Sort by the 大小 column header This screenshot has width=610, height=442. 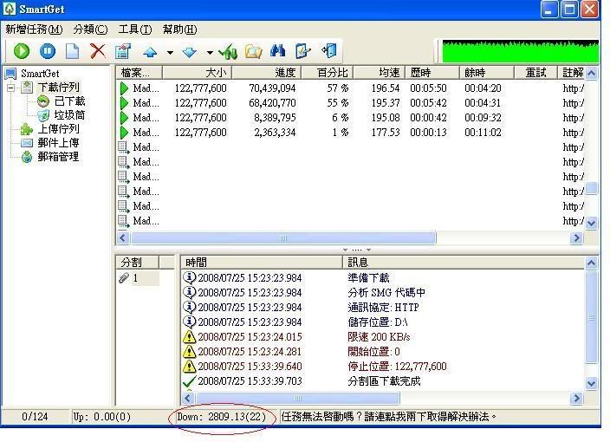[198, 73]
